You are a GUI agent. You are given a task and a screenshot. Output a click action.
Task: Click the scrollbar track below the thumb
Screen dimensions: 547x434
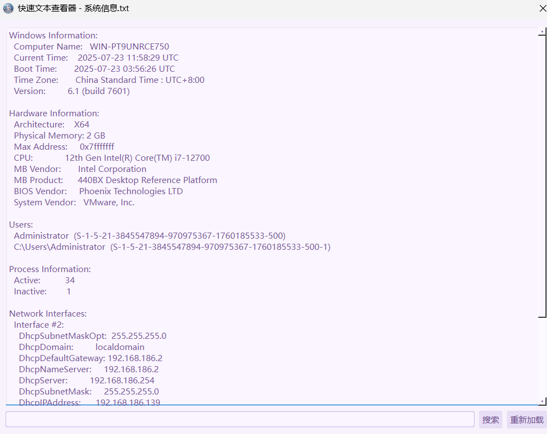click(x=542, y=356)
